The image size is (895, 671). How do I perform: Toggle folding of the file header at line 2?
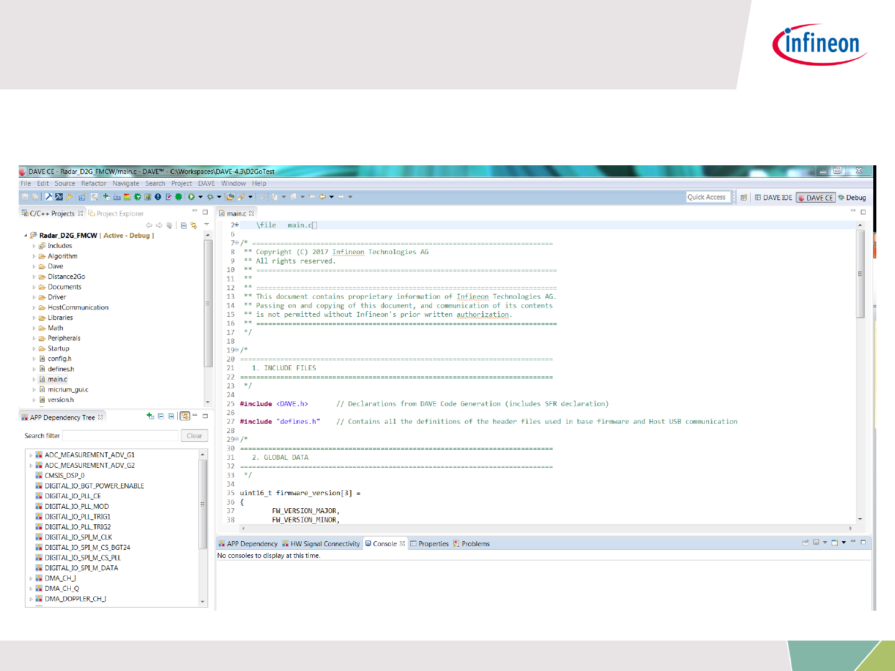click(237, 225)
